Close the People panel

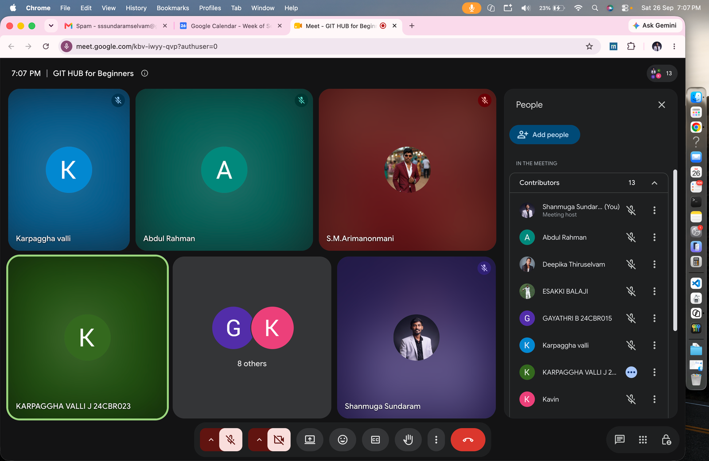(x=662, y=105)
